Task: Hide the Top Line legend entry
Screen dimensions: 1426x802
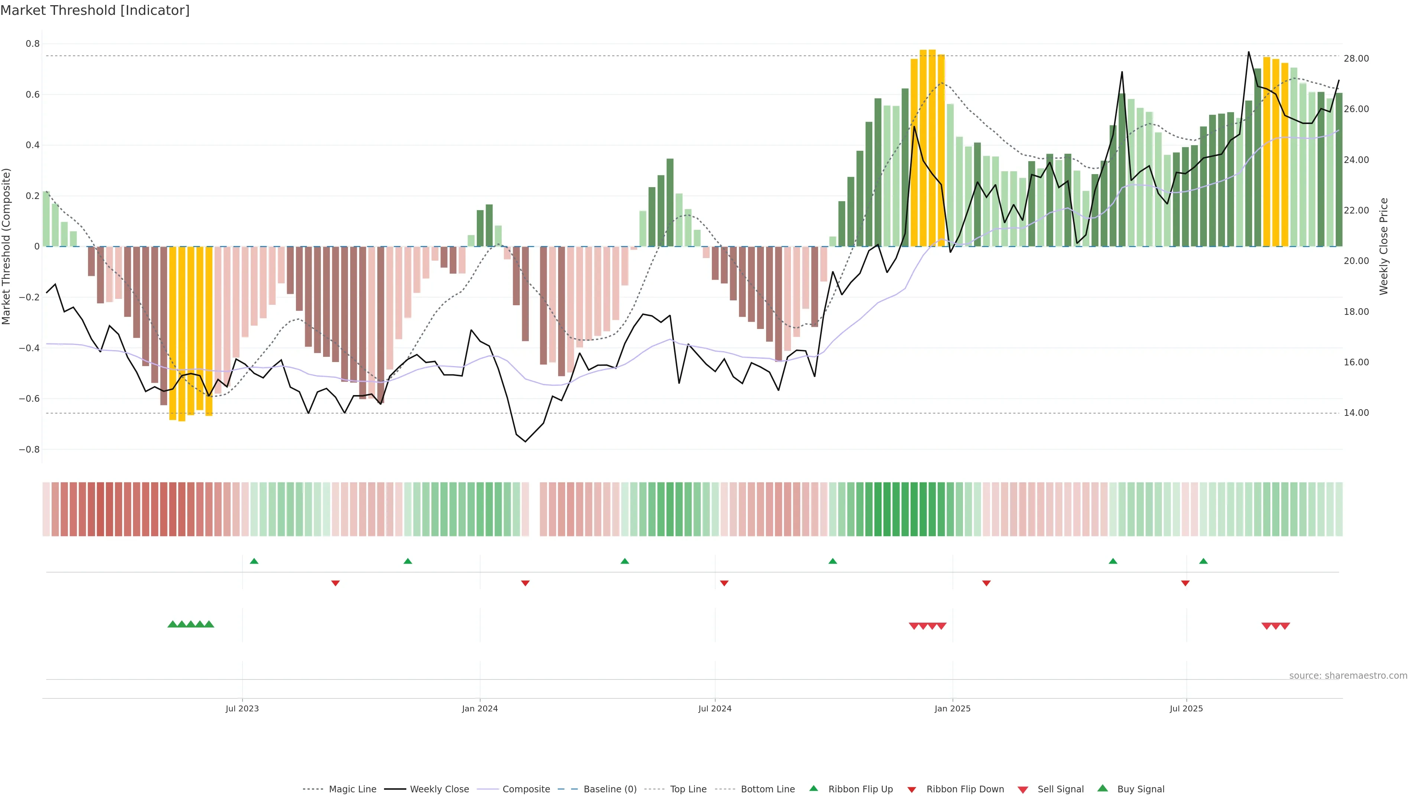Action: tap(688, 789)
